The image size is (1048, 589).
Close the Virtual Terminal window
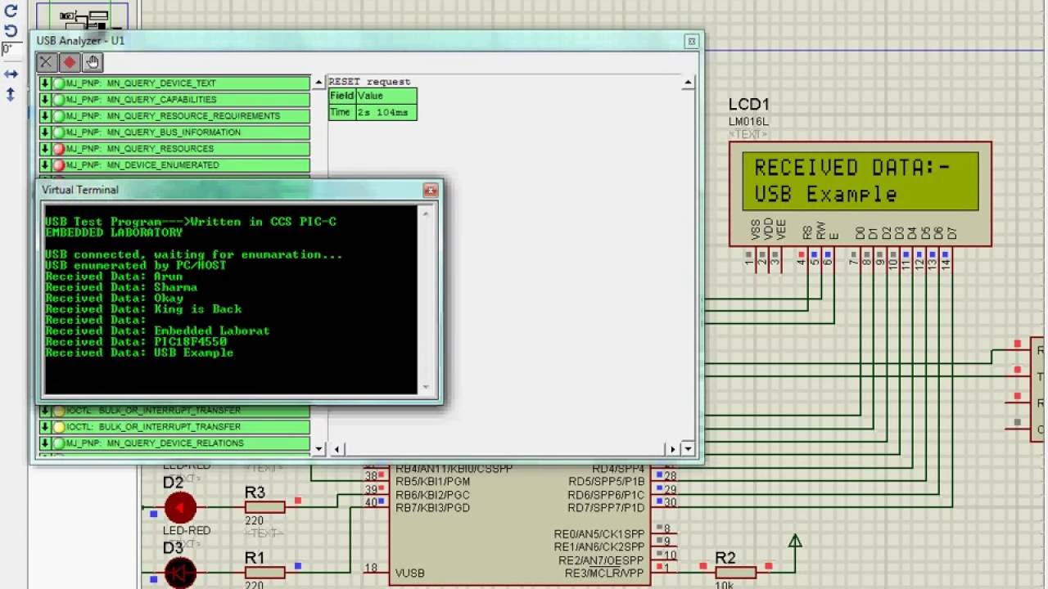(430, 191)
